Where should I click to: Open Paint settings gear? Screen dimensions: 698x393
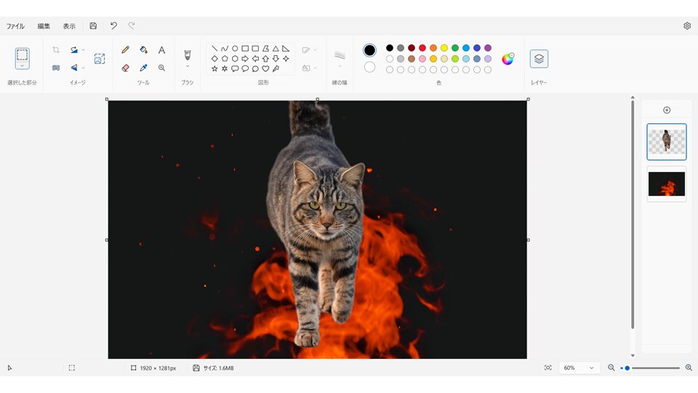[687, 25]
